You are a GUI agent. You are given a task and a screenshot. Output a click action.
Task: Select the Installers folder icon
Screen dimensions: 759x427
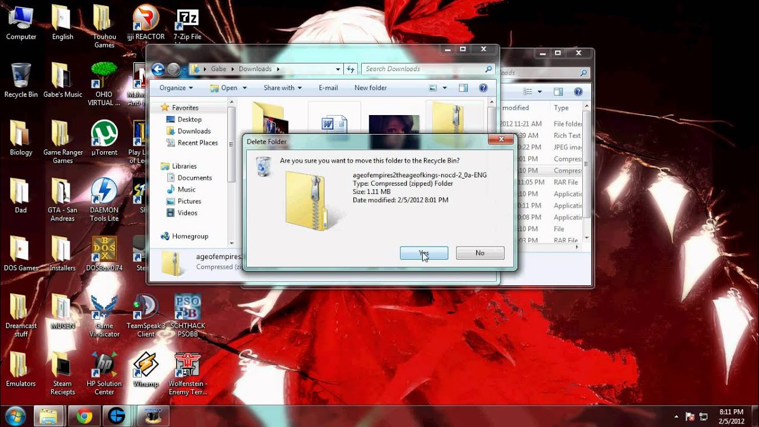[x=62, y=254]
